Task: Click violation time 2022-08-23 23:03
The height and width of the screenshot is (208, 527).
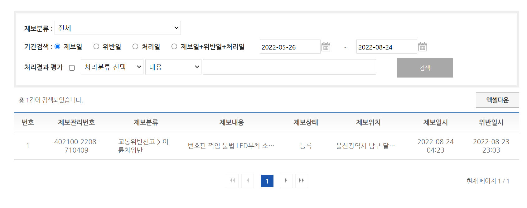Action: point(491,146)
